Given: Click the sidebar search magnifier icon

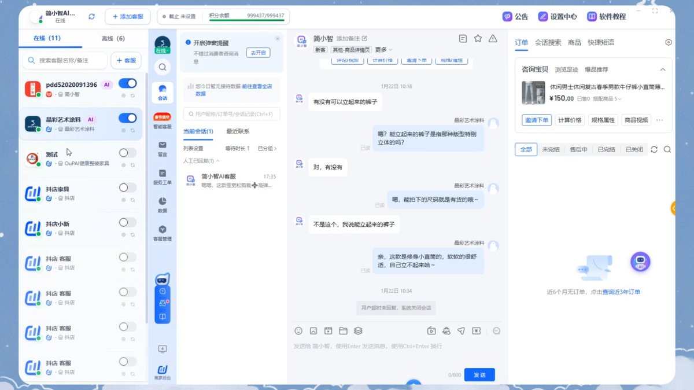Looking at the screenshot, I should point(163,67).
